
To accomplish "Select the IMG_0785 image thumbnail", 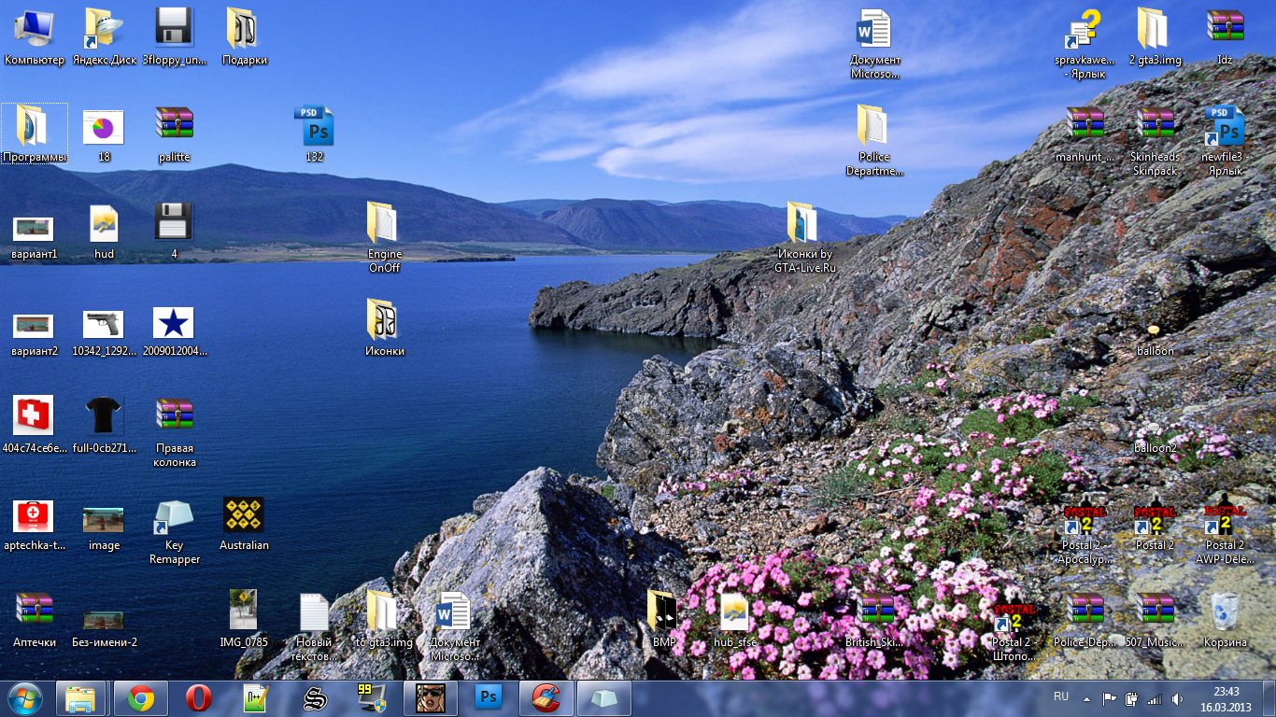I will tap(244, 612).
